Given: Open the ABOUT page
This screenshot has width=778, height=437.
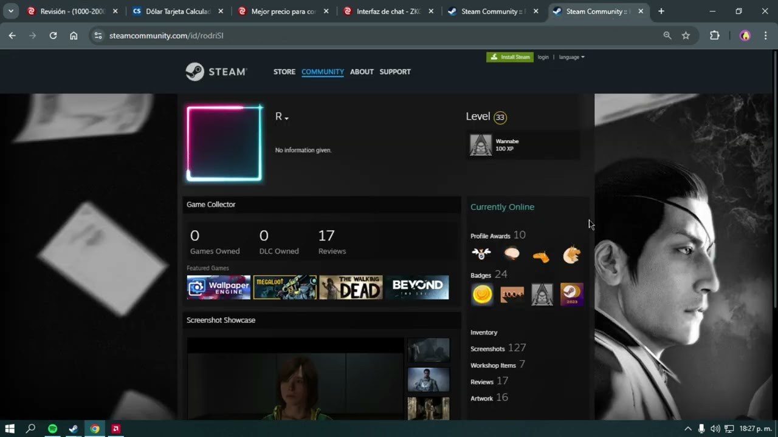Looking at the screenshot, I should (362, 72).
